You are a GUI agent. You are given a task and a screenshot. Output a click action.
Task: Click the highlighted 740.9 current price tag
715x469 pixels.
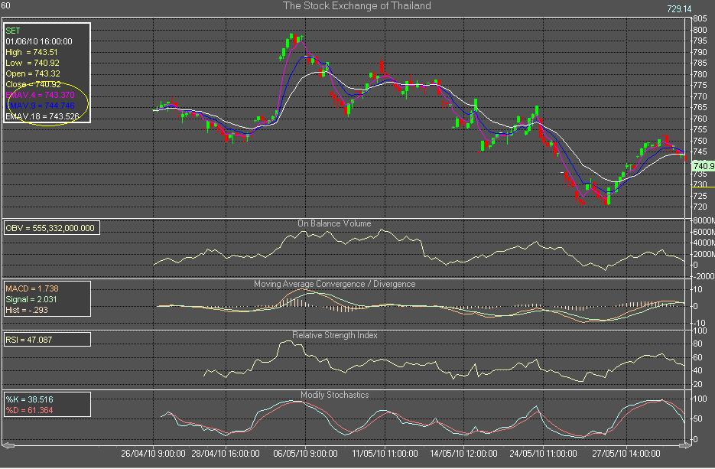pyautogui.click(x=704, y=167)
